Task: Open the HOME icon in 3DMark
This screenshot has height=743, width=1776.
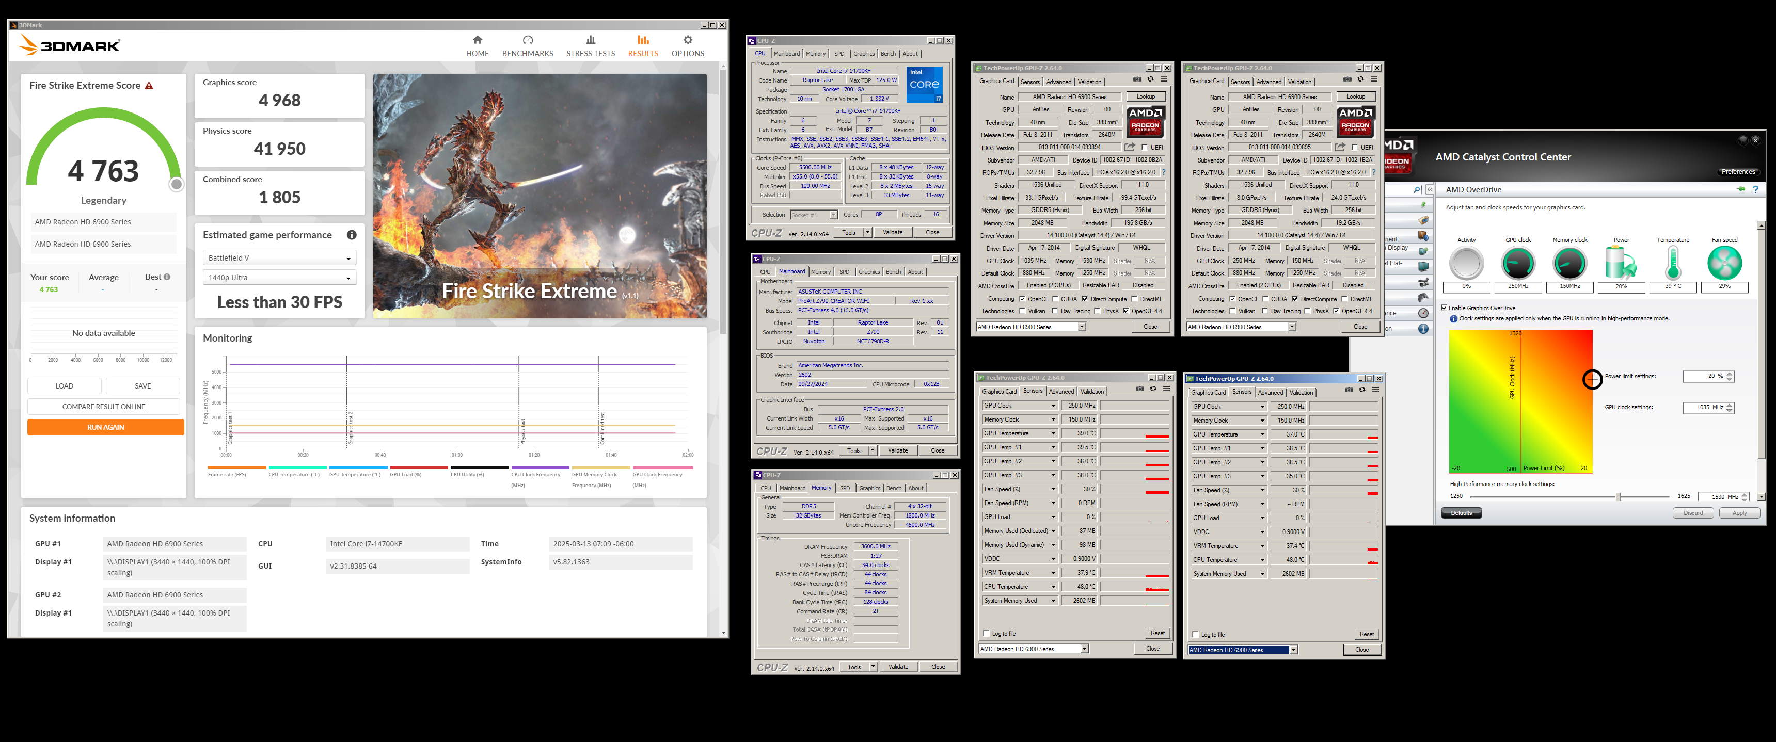Action: pos(477,40)
